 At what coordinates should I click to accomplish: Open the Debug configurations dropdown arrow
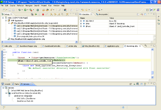pos(22,10)
